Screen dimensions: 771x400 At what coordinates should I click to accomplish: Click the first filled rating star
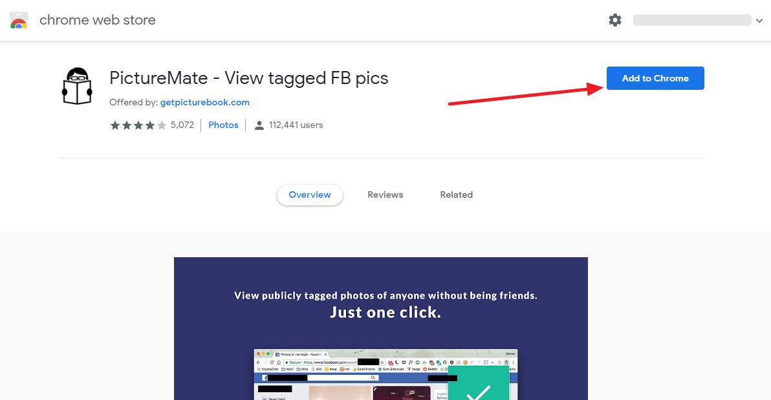(x=115, y=125)
